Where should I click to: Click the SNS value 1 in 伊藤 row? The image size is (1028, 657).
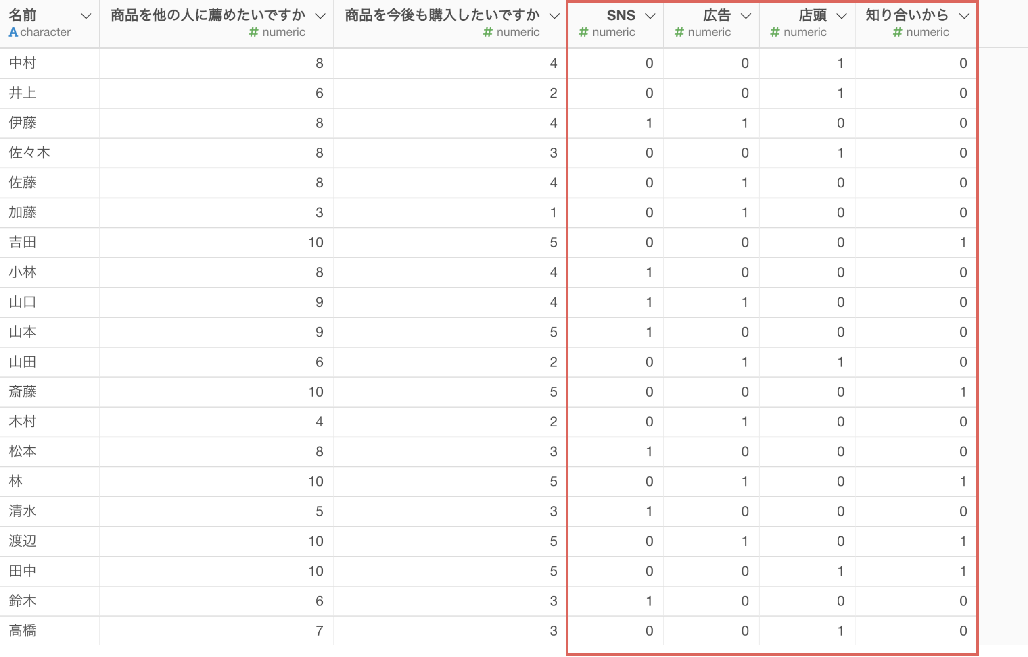tap(649, 123)
